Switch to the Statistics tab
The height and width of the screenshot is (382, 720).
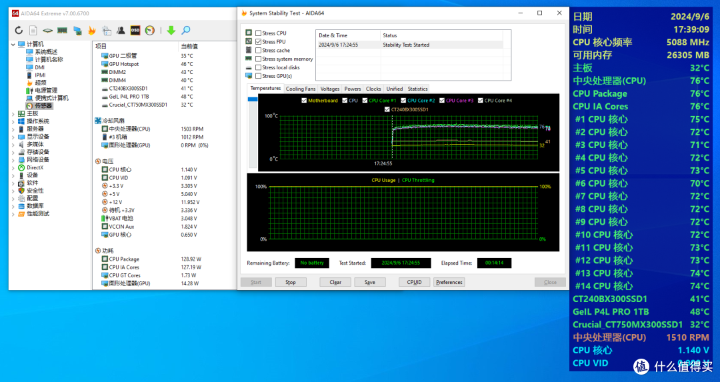tap(417, 89)
